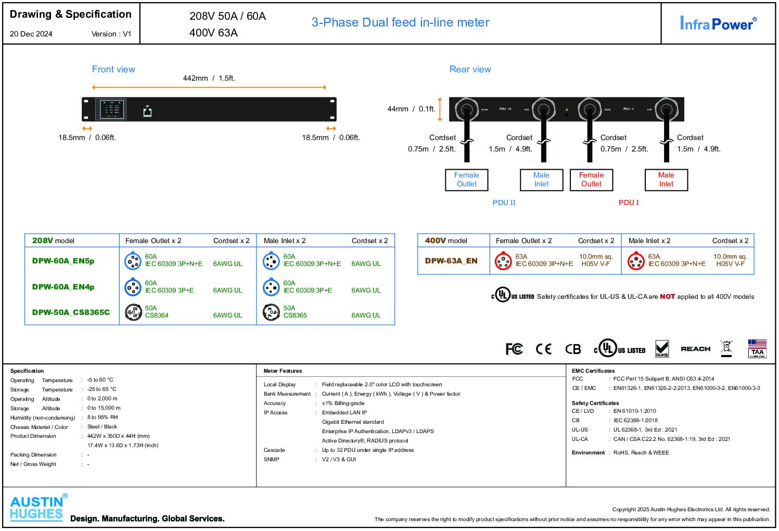Click the Meter Features section heading
Image resolution: width=779 pixels, height=531 pixels.
point(283,371)
